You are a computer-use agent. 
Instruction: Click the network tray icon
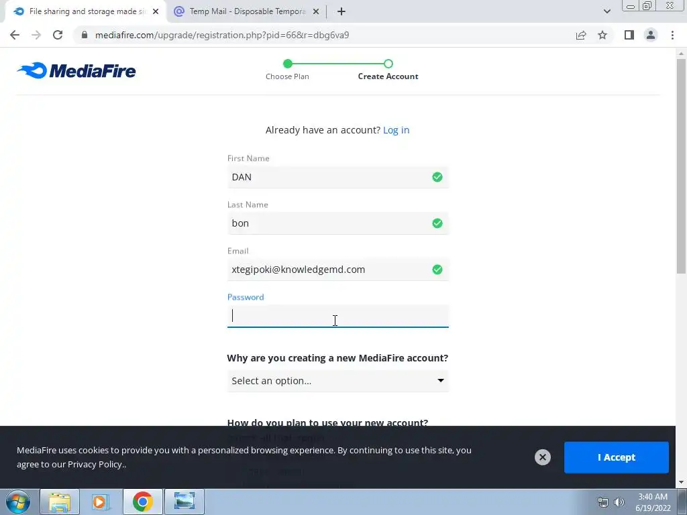point(603,502)
